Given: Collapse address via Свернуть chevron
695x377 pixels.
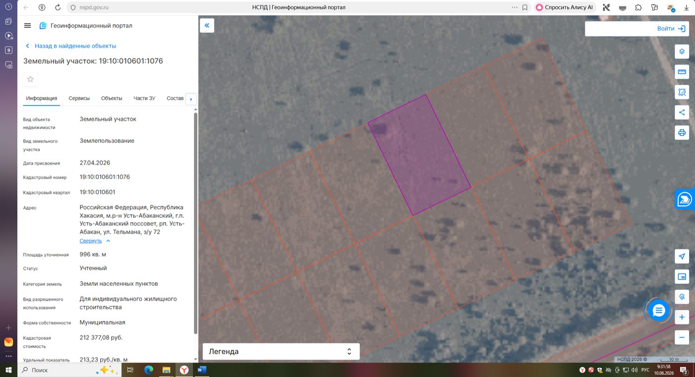Looking at the screenshot, I should click(x=95, y=241).
